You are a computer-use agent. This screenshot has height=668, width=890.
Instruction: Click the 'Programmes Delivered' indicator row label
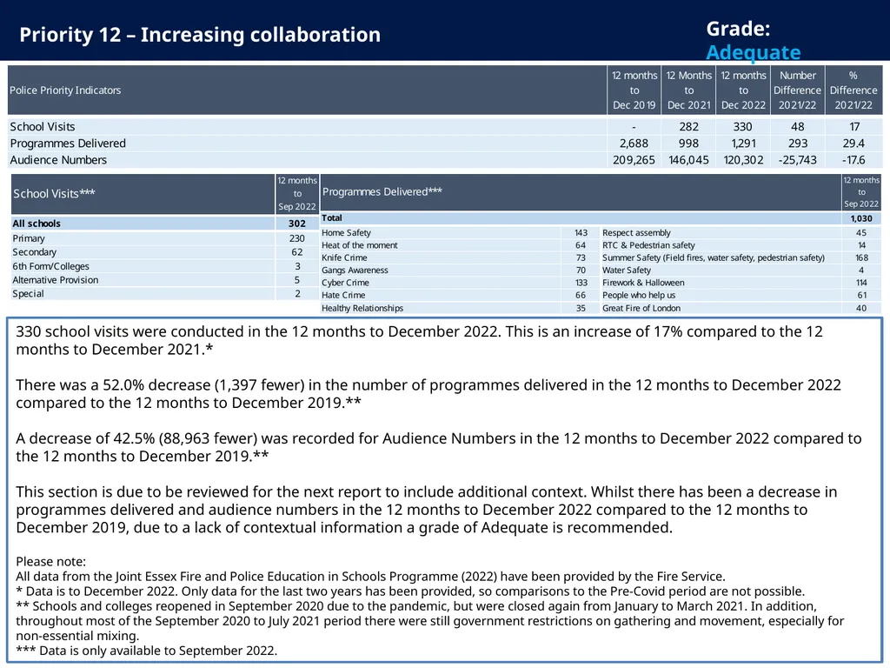point(68,144)
